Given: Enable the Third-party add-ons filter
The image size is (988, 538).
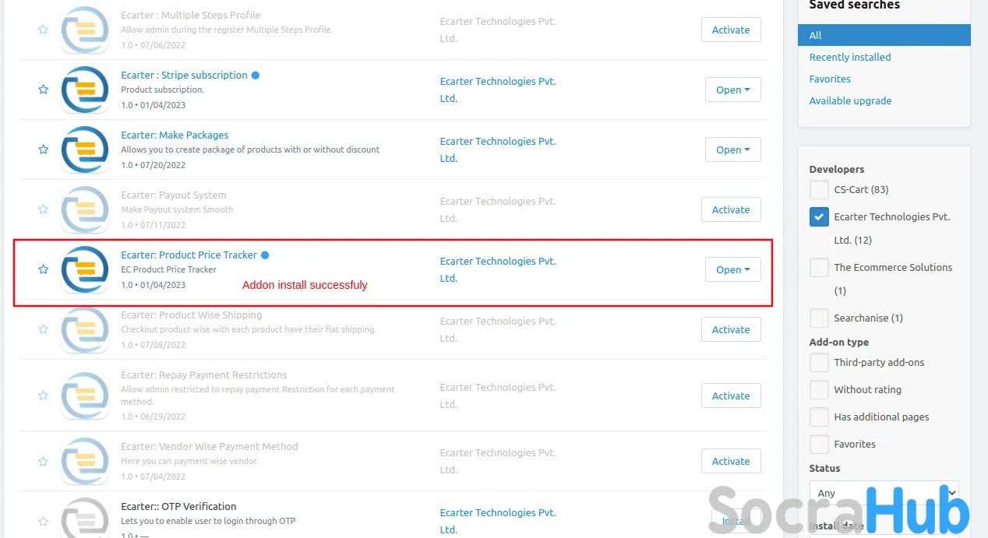Looking at the screenshot, I should click(x=819, y=363).
